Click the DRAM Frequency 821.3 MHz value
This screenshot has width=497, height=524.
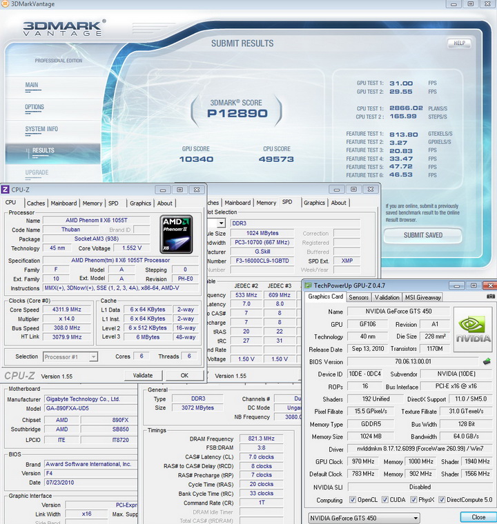point(262,439)
